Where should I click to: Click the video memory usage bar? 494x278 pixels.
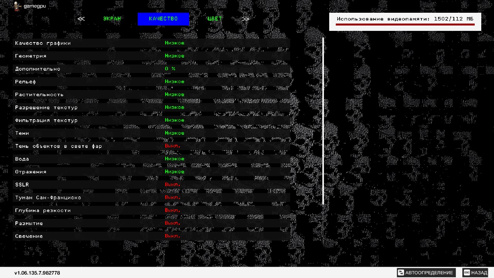(405, 24)
